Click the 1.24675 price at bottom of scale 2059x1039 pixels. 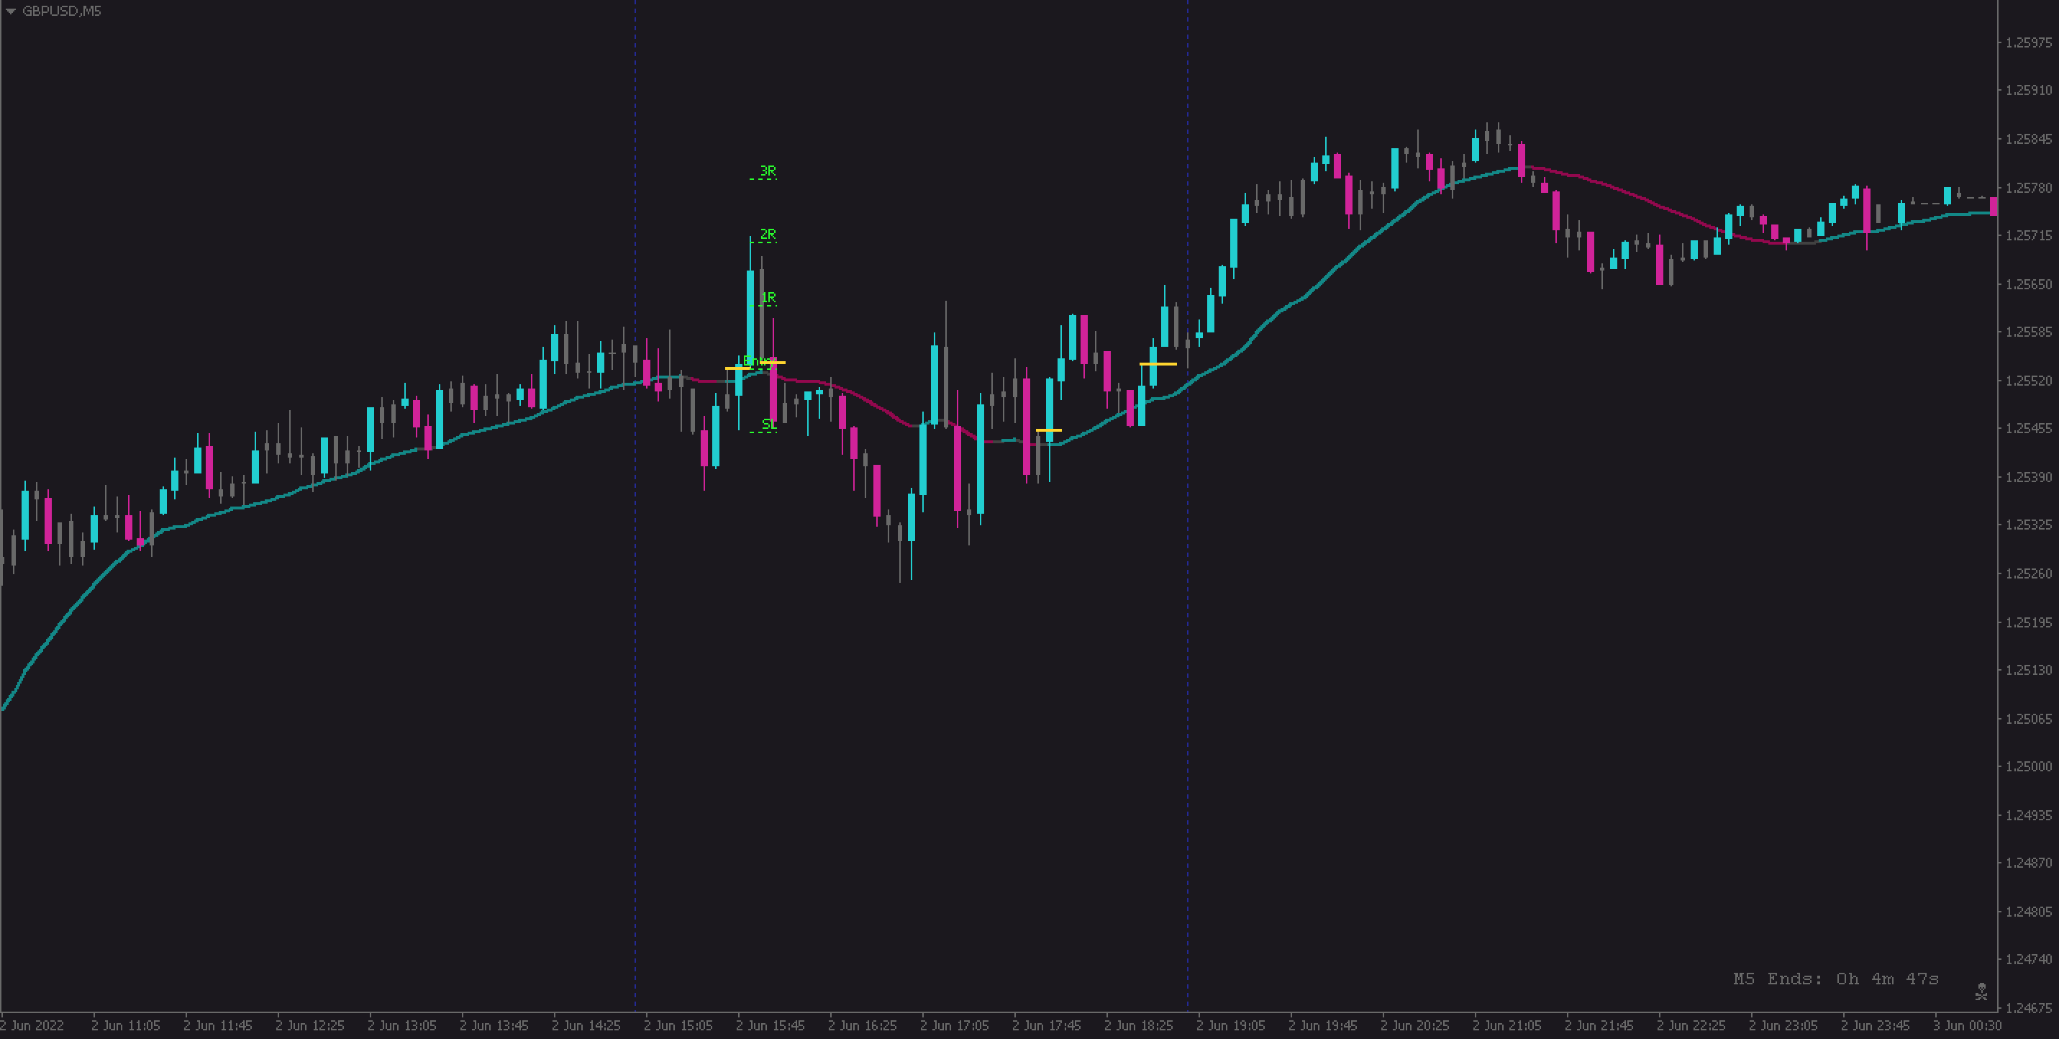pos(2028,1008)
